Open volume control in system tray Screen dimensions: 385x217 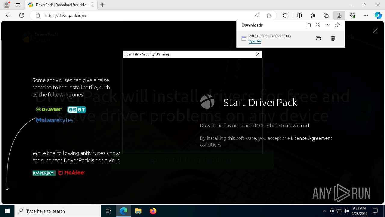click(x=346, y=211)
